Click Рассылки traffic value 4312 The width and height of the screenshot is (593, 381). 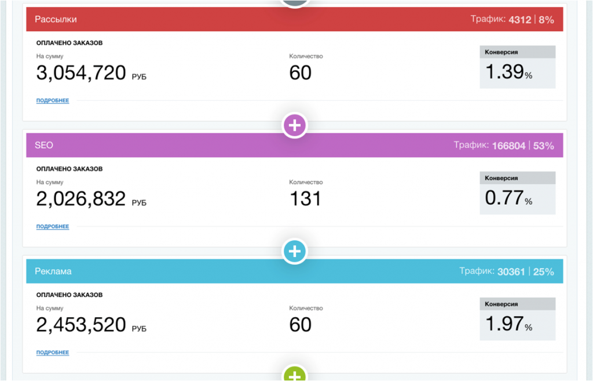(520, 20)
